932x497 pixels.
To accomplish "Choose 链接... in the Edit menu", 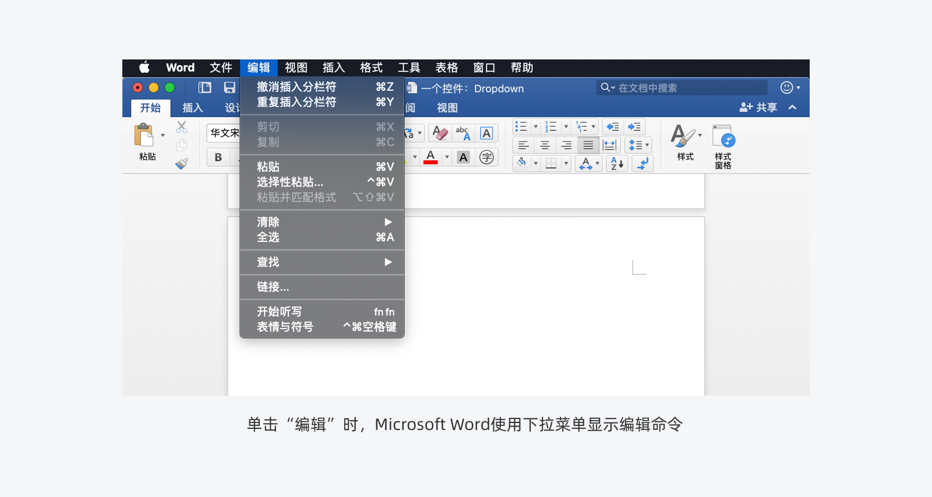I will pos(322,287).
